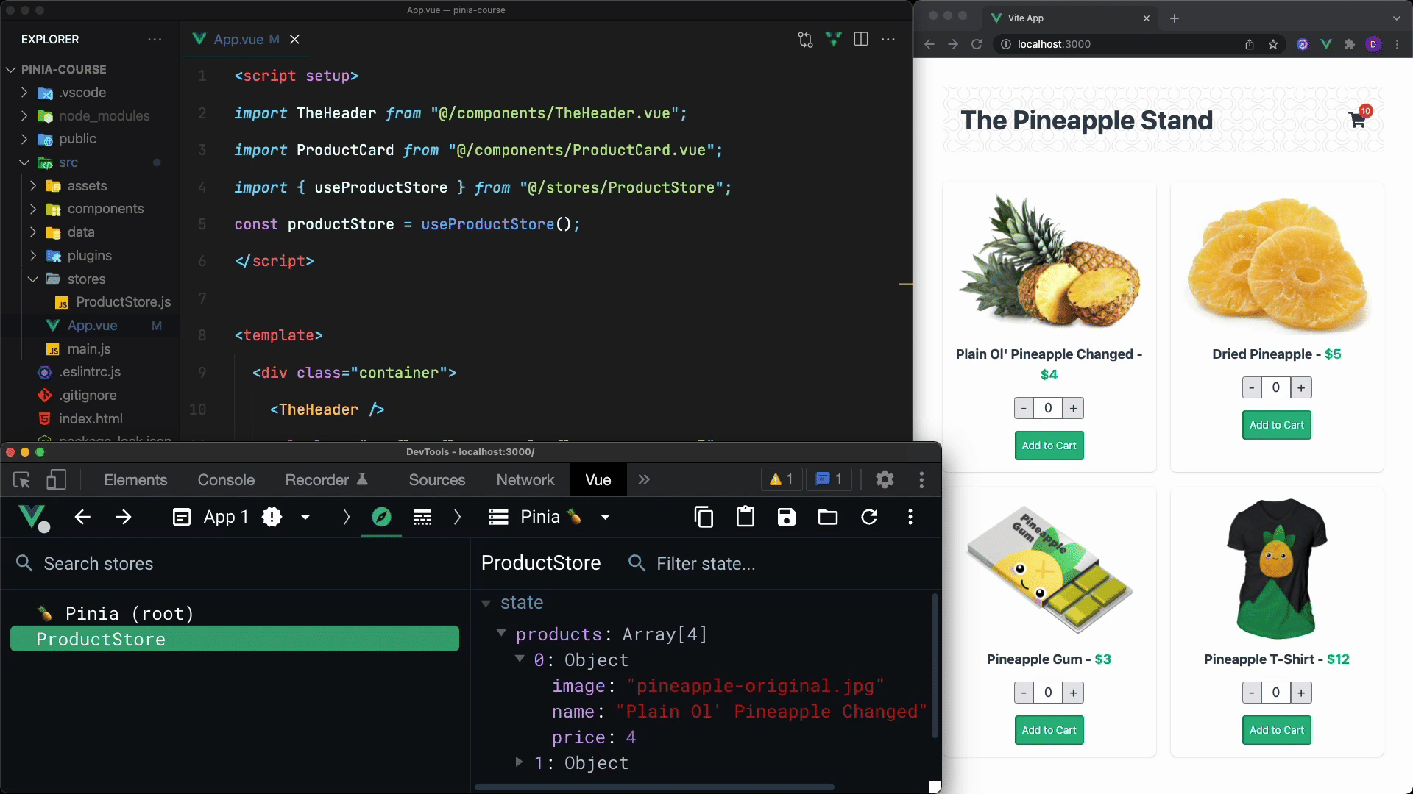Open the browser extensions puzzle icon
This screenshot has height=794, width=1413.
point(1350,44)
